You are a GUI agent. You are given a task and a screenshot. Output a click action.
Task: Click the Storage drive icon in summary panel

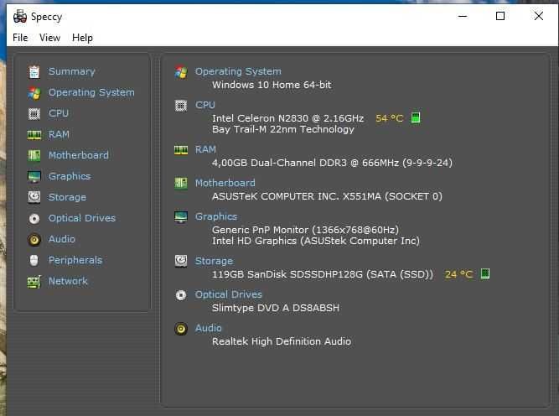click(181, 261)
